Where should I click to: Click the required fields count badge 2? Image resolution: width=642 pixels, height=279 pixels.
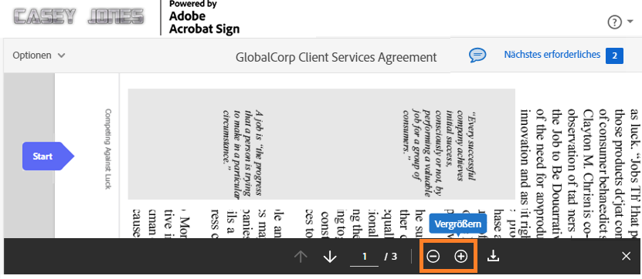point(614,56)
